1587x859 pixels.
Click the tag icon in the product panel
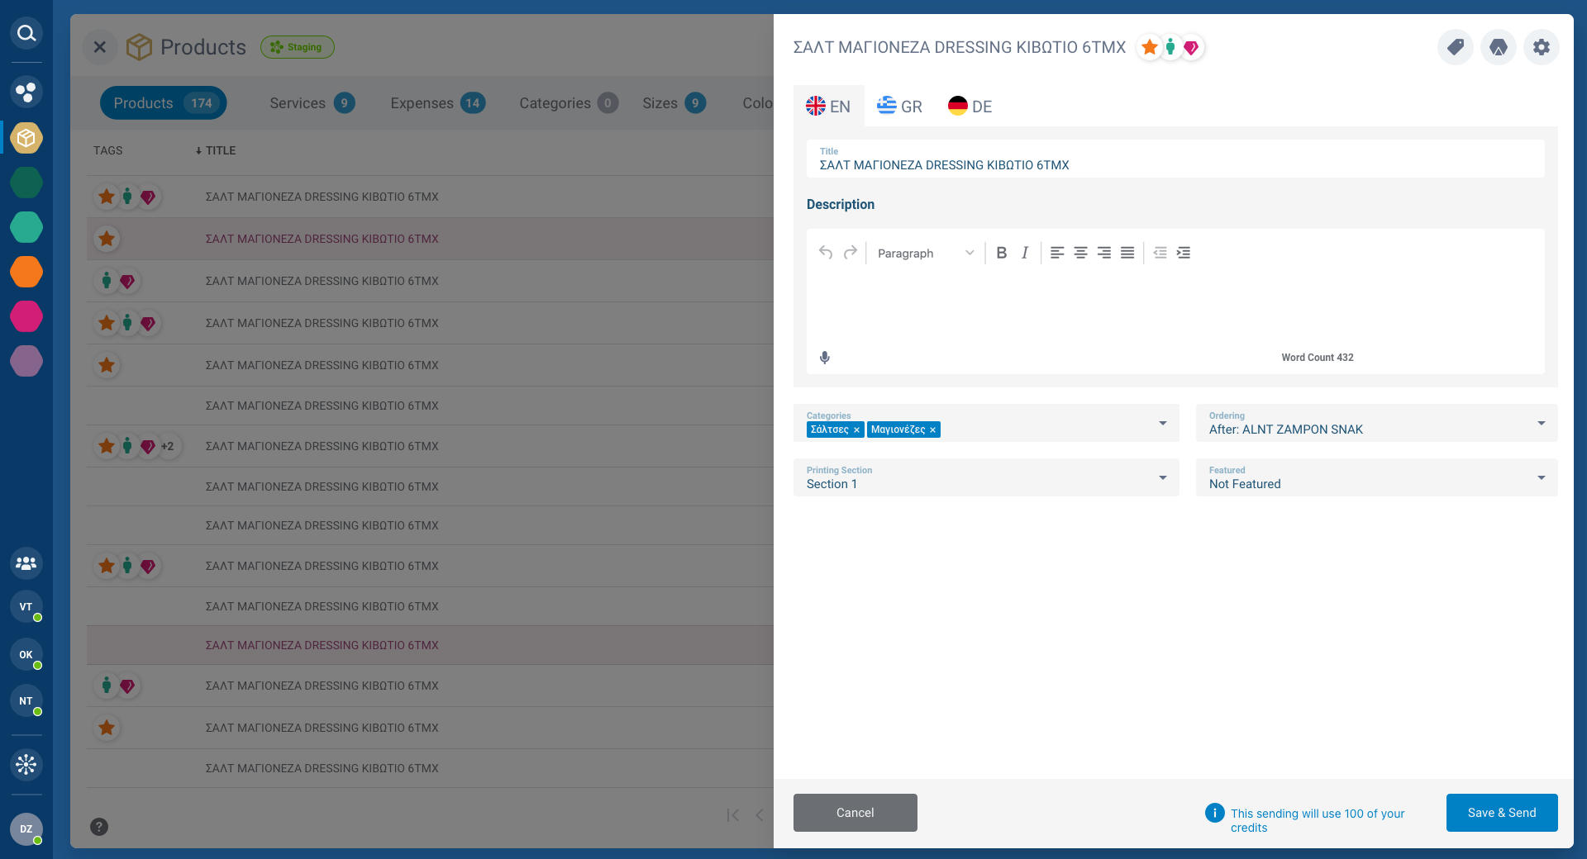coord(1456,47)
